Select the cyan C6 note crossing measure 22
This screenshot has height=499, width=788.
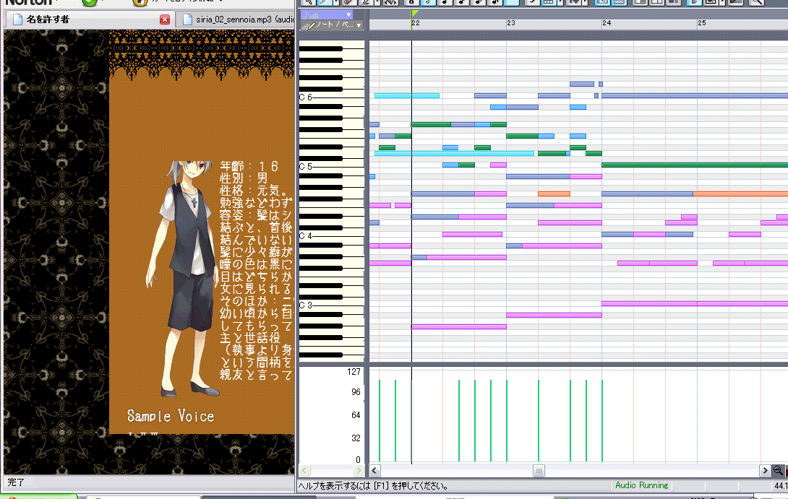click(407, 95)
